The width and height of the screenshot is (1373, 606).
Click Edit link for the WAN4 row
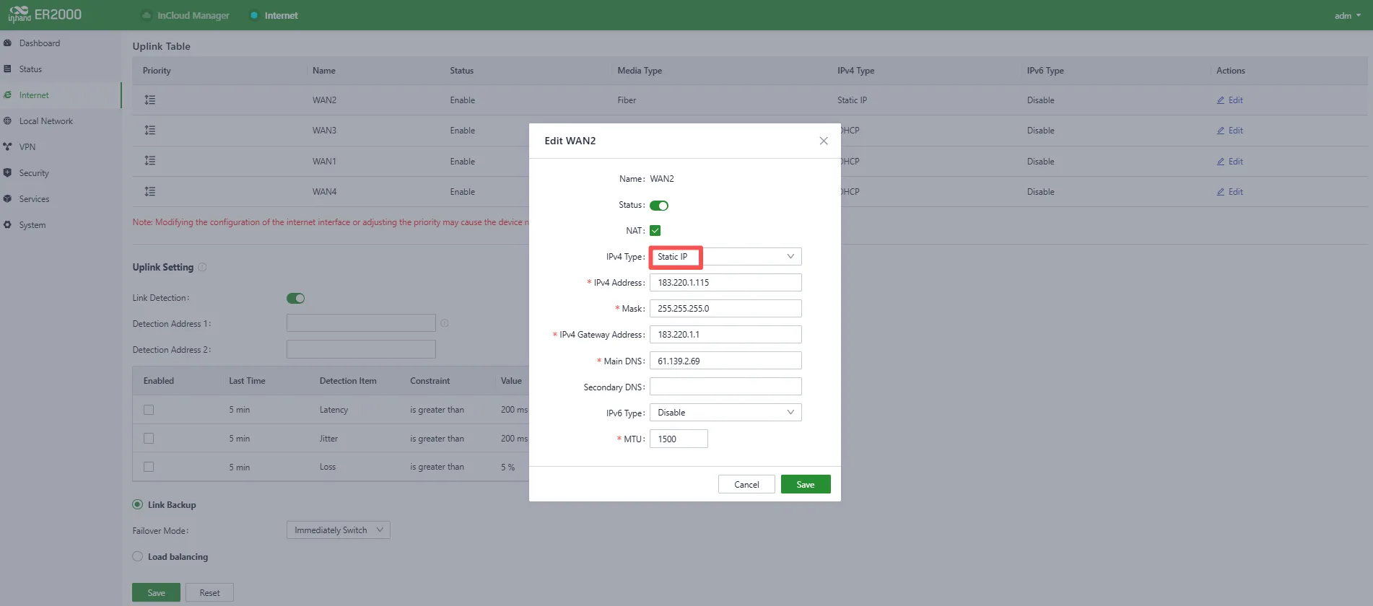coord(1230,192)
